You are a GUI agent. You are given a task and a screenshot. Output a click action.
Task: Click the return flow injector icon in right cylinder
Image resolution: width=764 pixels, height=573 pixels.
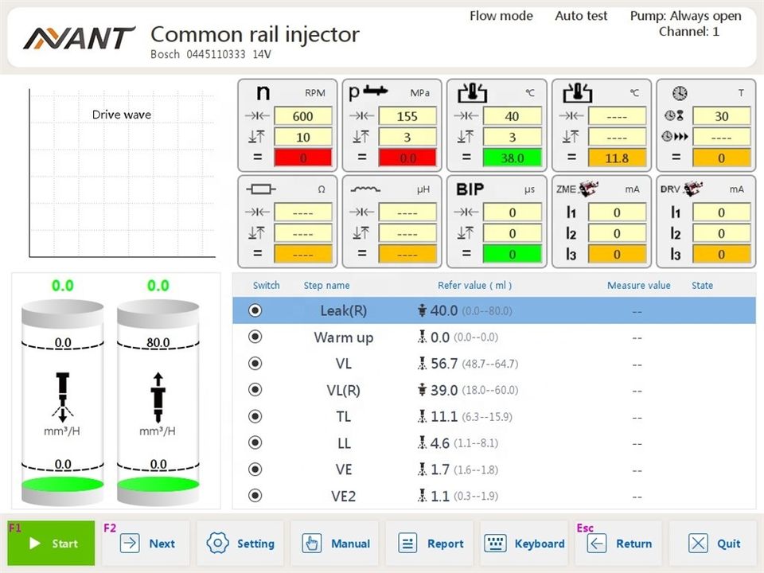[158, 397]
